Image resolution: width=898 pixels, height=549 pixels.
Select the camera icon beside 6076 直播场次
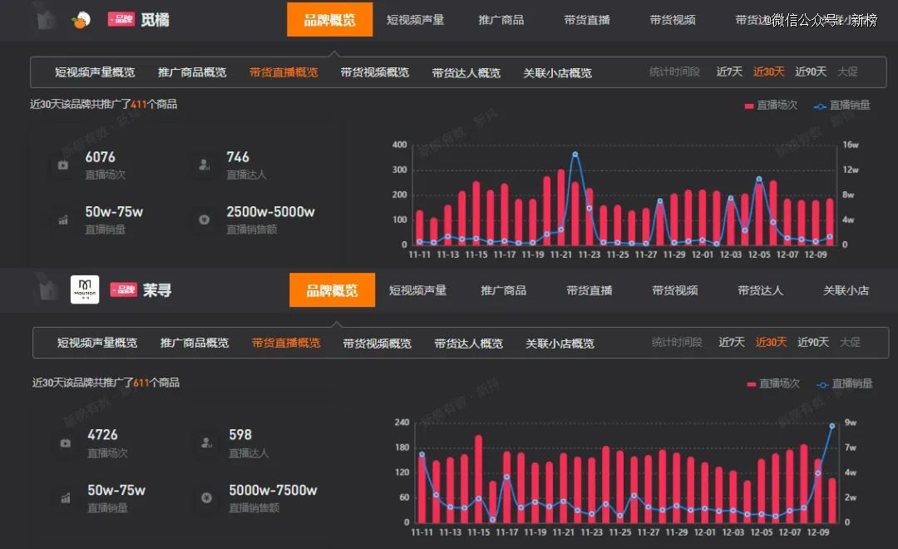point(65,164)
